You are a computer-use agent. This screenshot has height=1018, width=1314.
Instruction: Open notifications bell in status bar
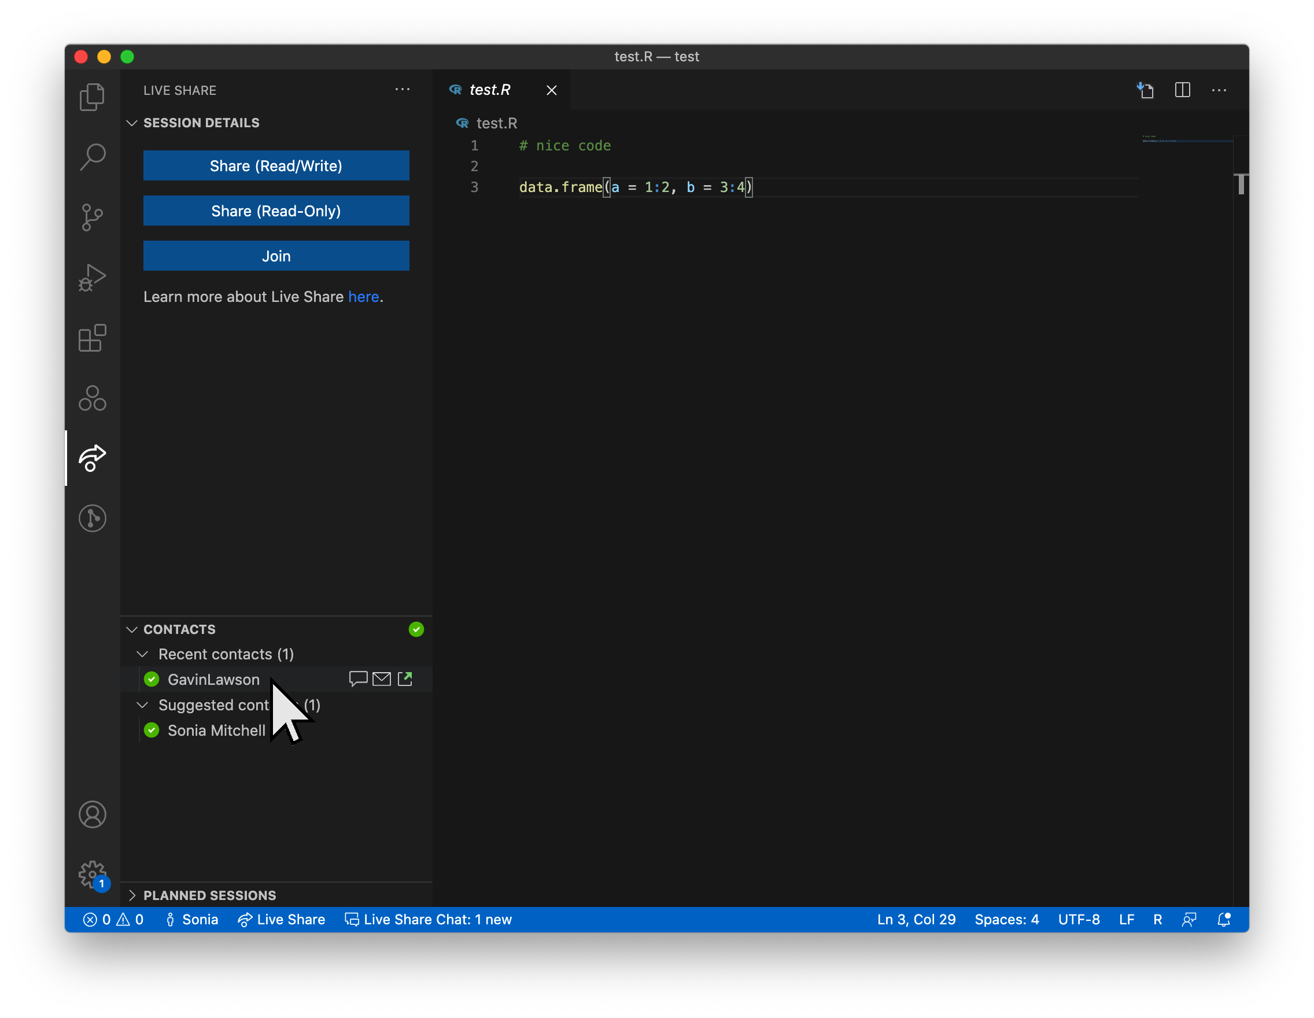coord(1224,919)
